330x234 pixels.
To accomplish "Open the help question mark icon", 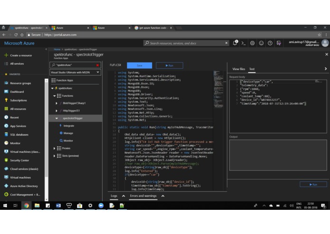I will [270, 43].
